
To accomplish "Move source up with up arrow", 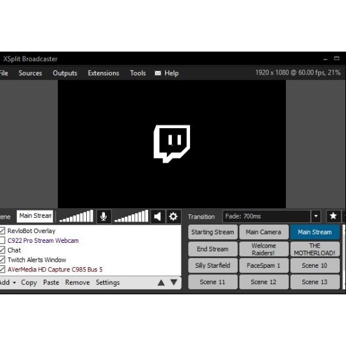I will (161, 283).
